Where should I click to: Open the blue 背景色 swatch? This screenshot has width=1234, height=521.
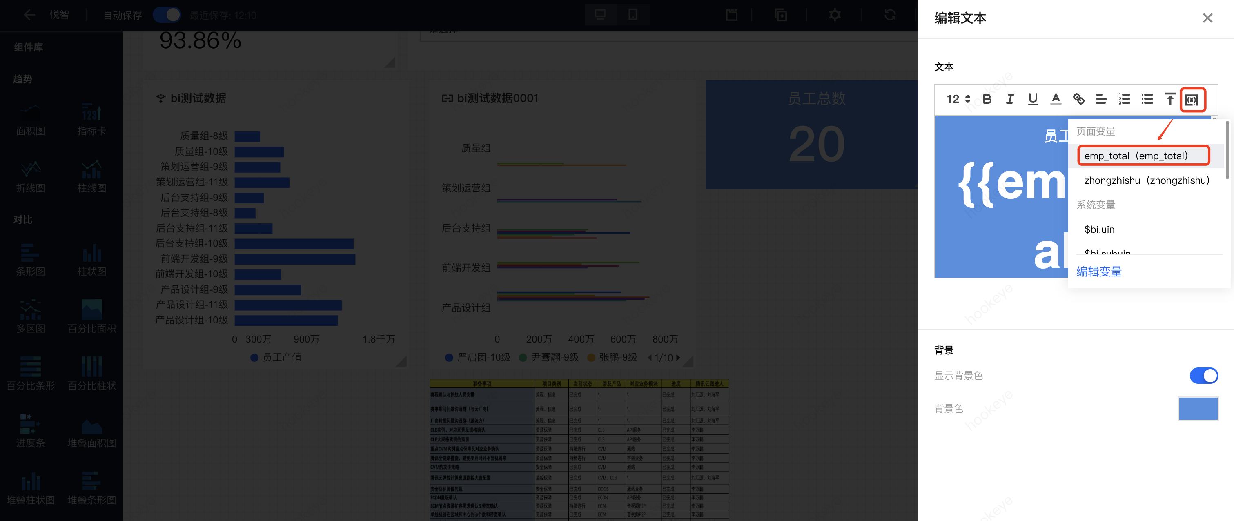[1198, 408]
